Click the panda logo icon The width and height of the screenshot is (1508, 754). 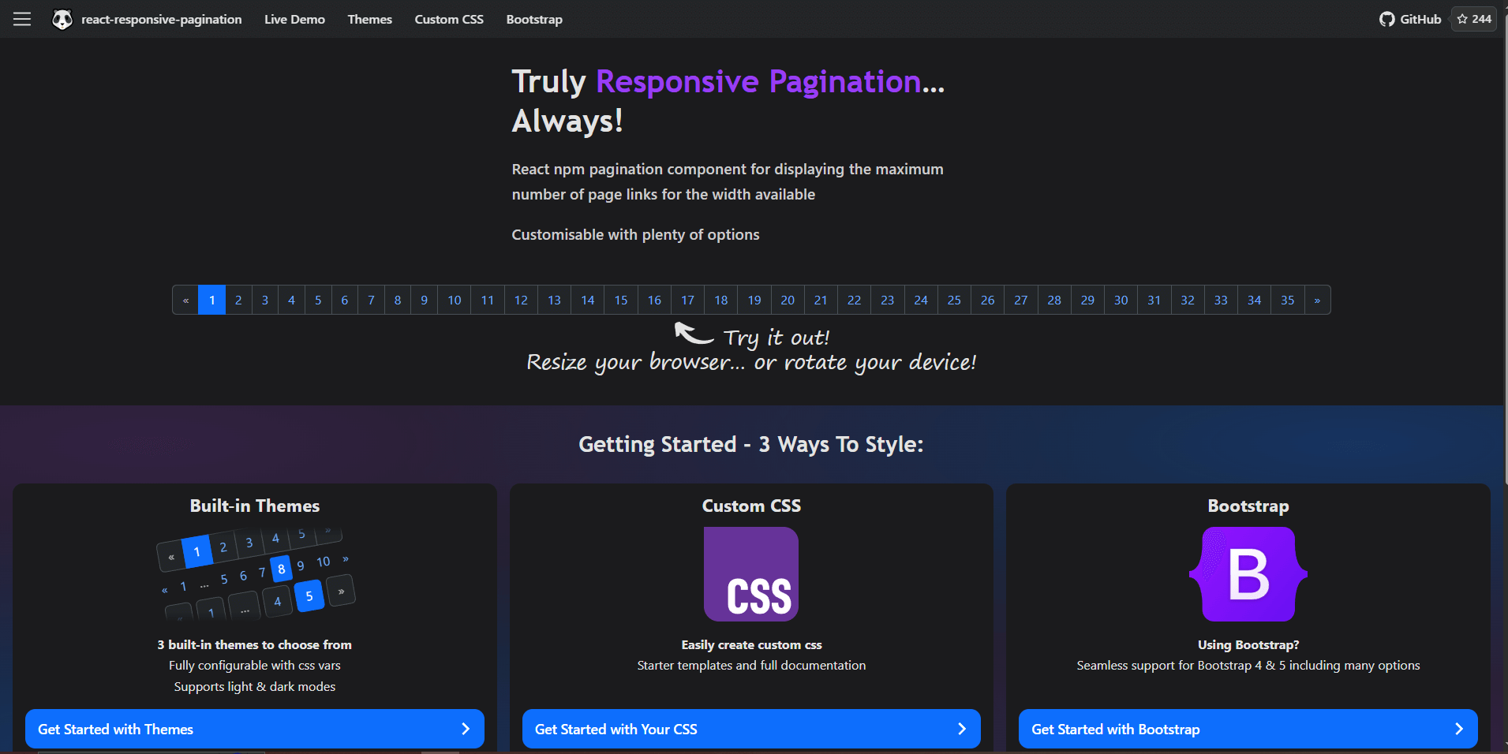(62, 19)
